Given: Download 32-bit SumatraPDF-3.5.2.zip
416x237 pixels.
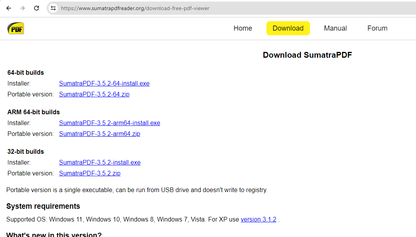Looking at the screenshot, I should point(90,173).
